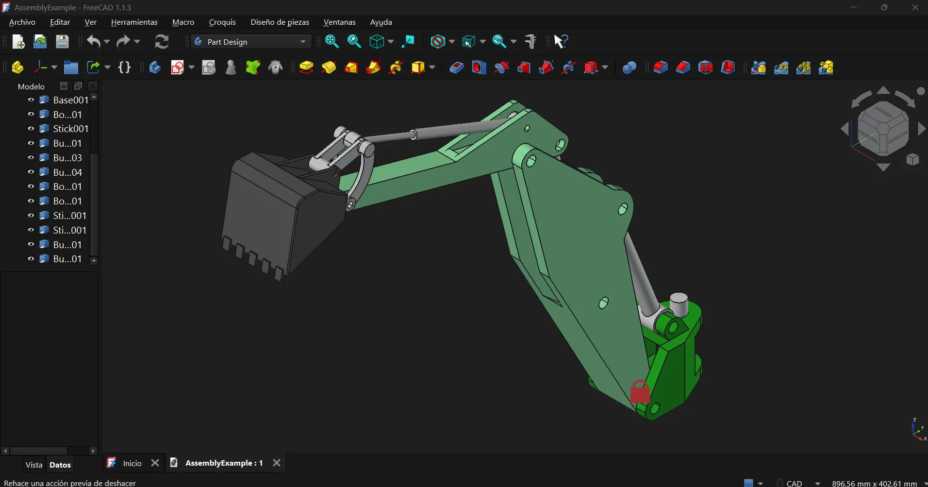The width and height of the screenshot is (928, 487).
Task: Select the Pocket tool
Action: pyautogui.click(x=456, y=67)
